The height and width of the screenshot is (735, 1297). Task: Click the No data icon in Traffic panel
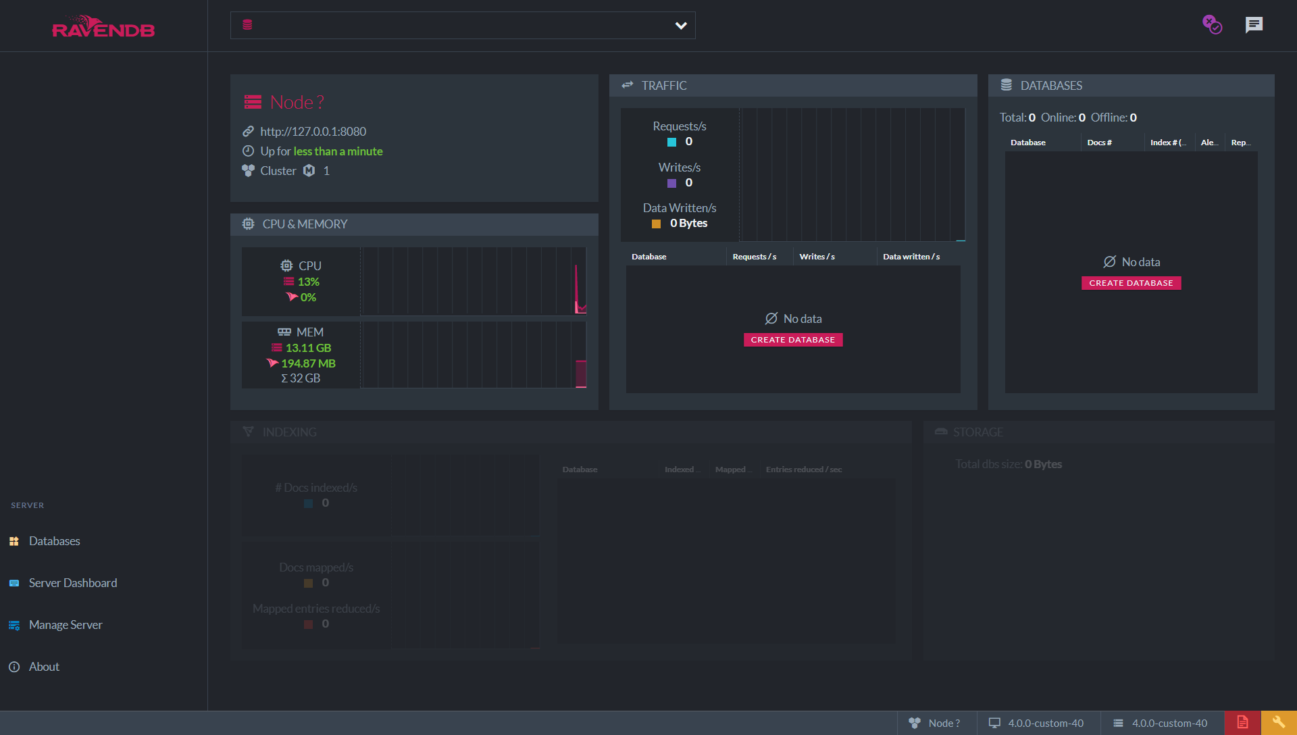pyautogui.click(x=771, y=318)
